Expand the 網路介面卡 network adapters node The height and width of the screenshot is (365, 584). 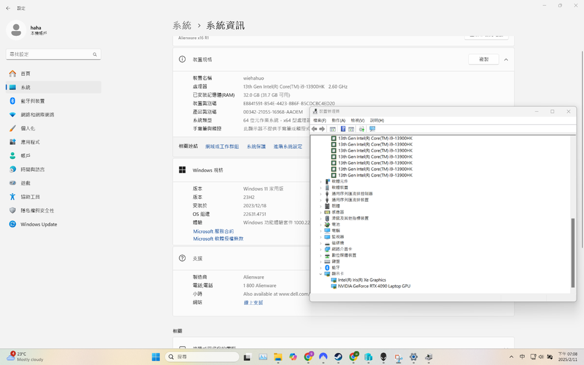point(321,249)
